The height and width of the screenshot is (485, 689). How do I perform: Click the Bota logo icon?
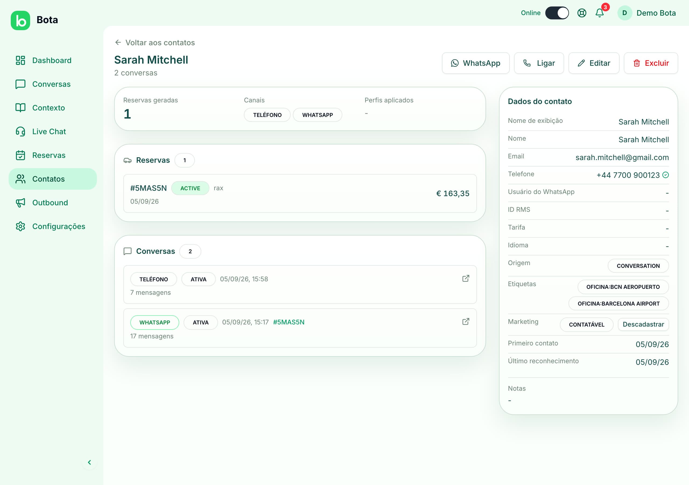20,20
